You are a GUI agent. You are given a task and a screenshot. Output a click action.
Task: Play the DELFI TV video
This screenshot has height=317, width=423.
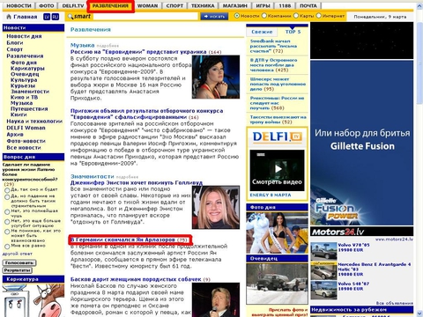pos(278,168)
